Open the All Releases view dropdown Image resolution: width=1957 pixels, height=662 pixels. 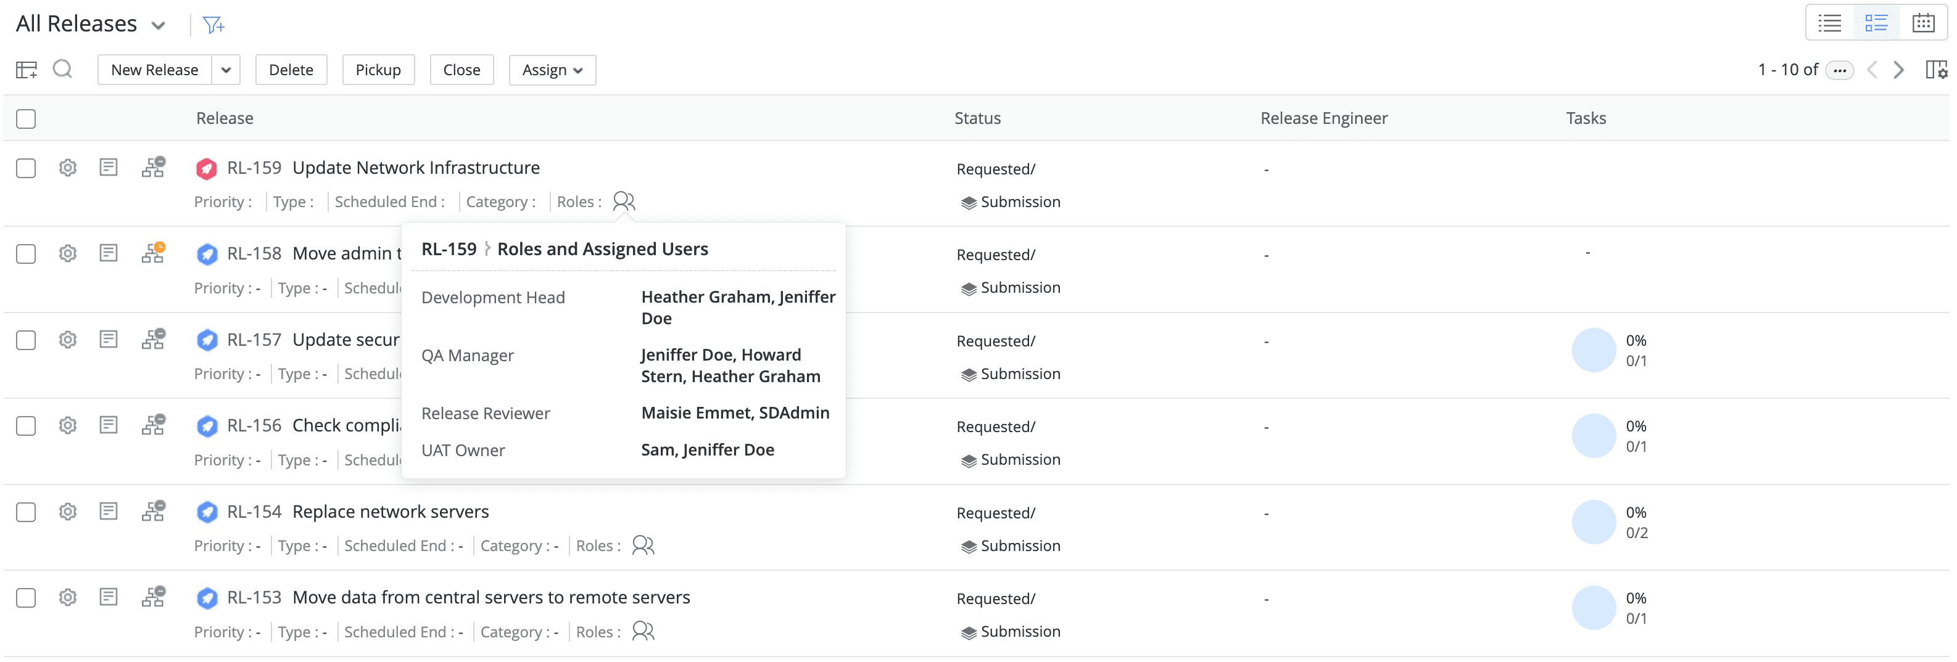[x=158, y=24]
